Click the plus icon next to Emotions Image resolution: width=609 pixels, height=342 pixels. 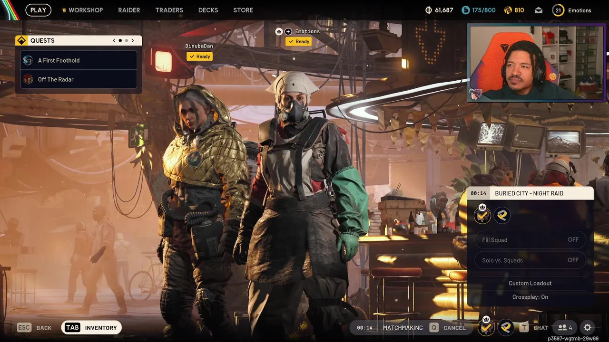click(x=288, y=31)
